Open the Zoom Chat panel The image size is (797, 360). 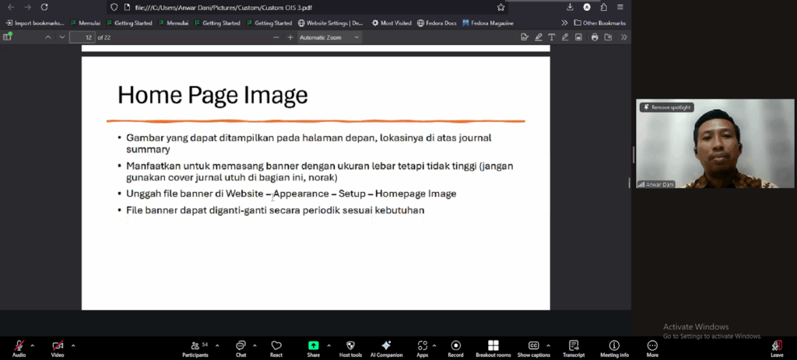pos(241,345)
